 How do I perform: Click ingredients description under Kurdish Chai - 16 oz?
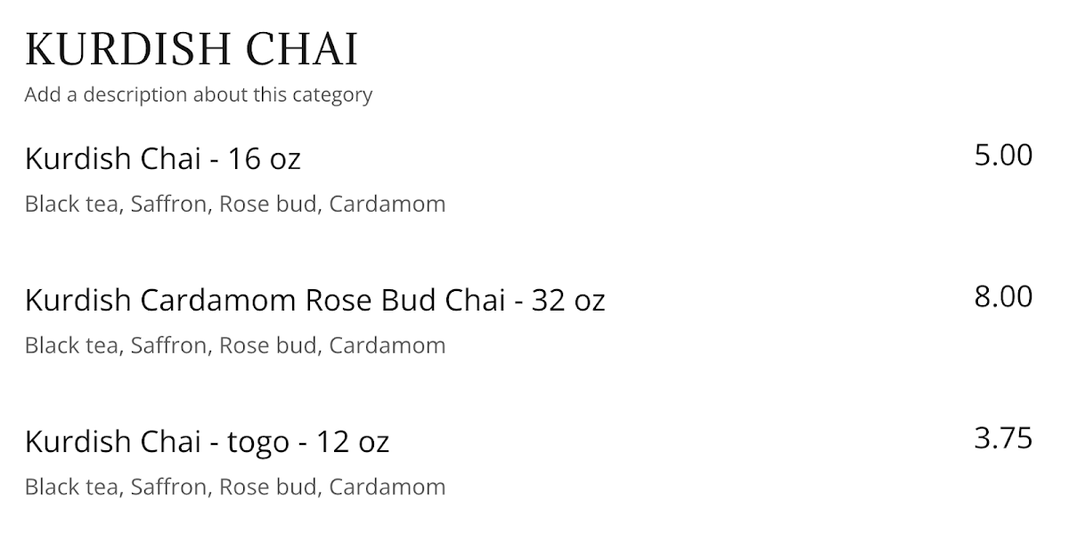click(235, 204)
